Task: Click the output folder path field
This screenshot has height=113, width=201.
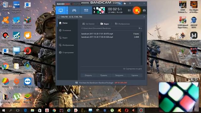Action: [x=109, y=28]
